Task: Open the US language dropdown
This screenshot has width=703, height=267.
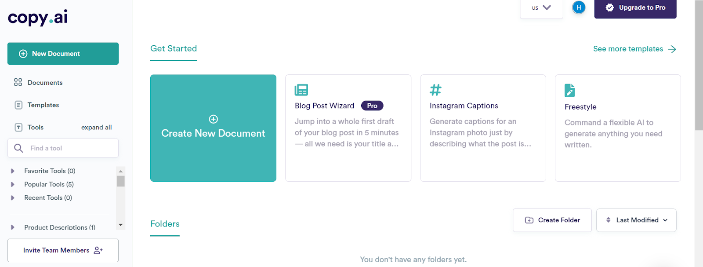Action: coord(541,8)
